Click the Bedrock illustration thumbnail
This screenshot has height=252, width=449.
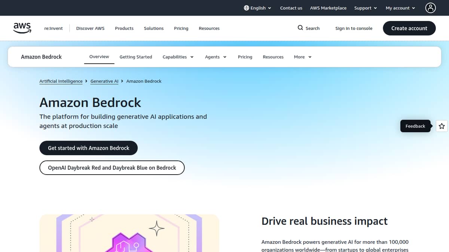(x=129, y=233)
